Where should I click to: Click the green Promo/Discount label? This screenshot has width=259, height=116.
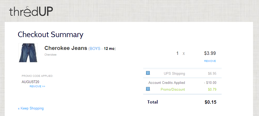[x=173, y=90]
